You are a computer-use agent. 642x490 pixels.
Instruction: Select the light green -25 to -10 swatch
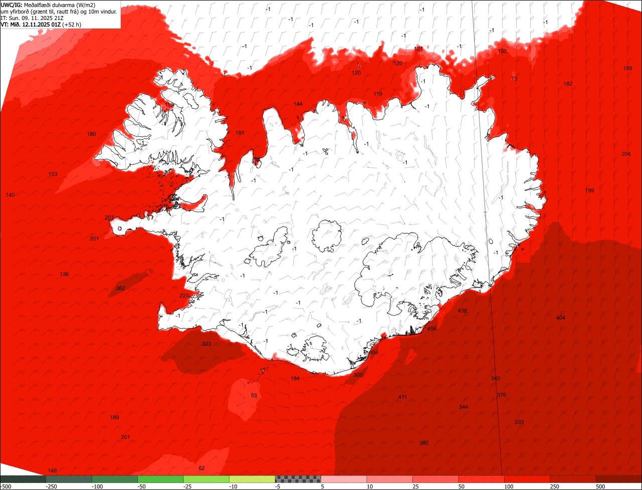pos(206,479)
